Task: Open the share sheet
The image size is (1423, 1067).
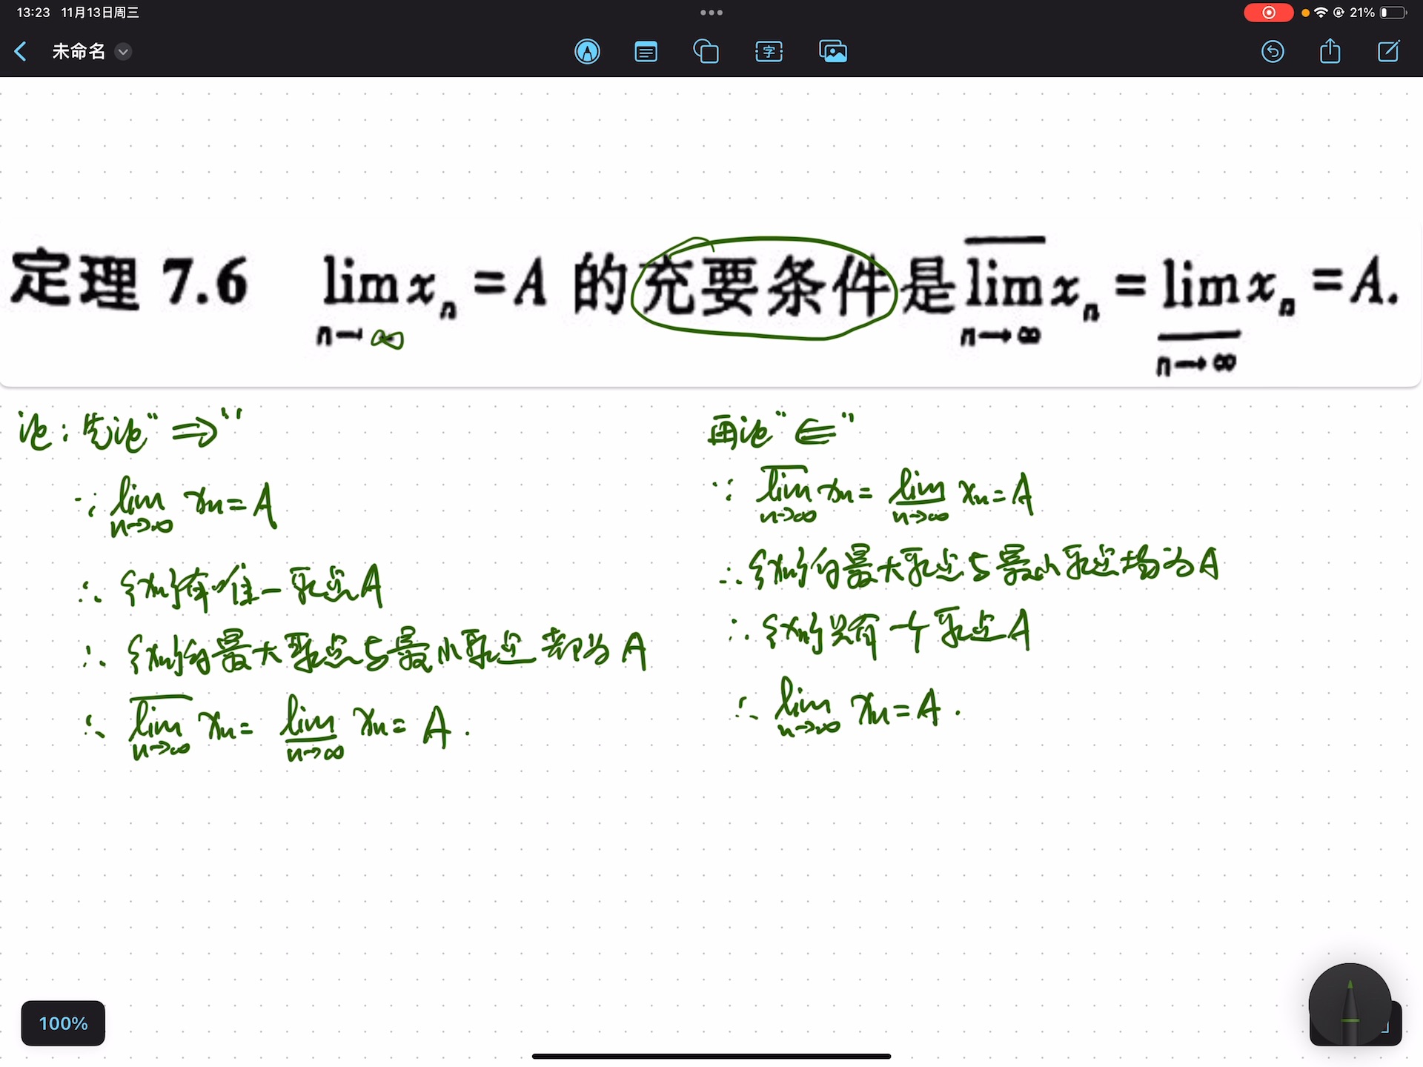Action: click(x=1330, y=51)
